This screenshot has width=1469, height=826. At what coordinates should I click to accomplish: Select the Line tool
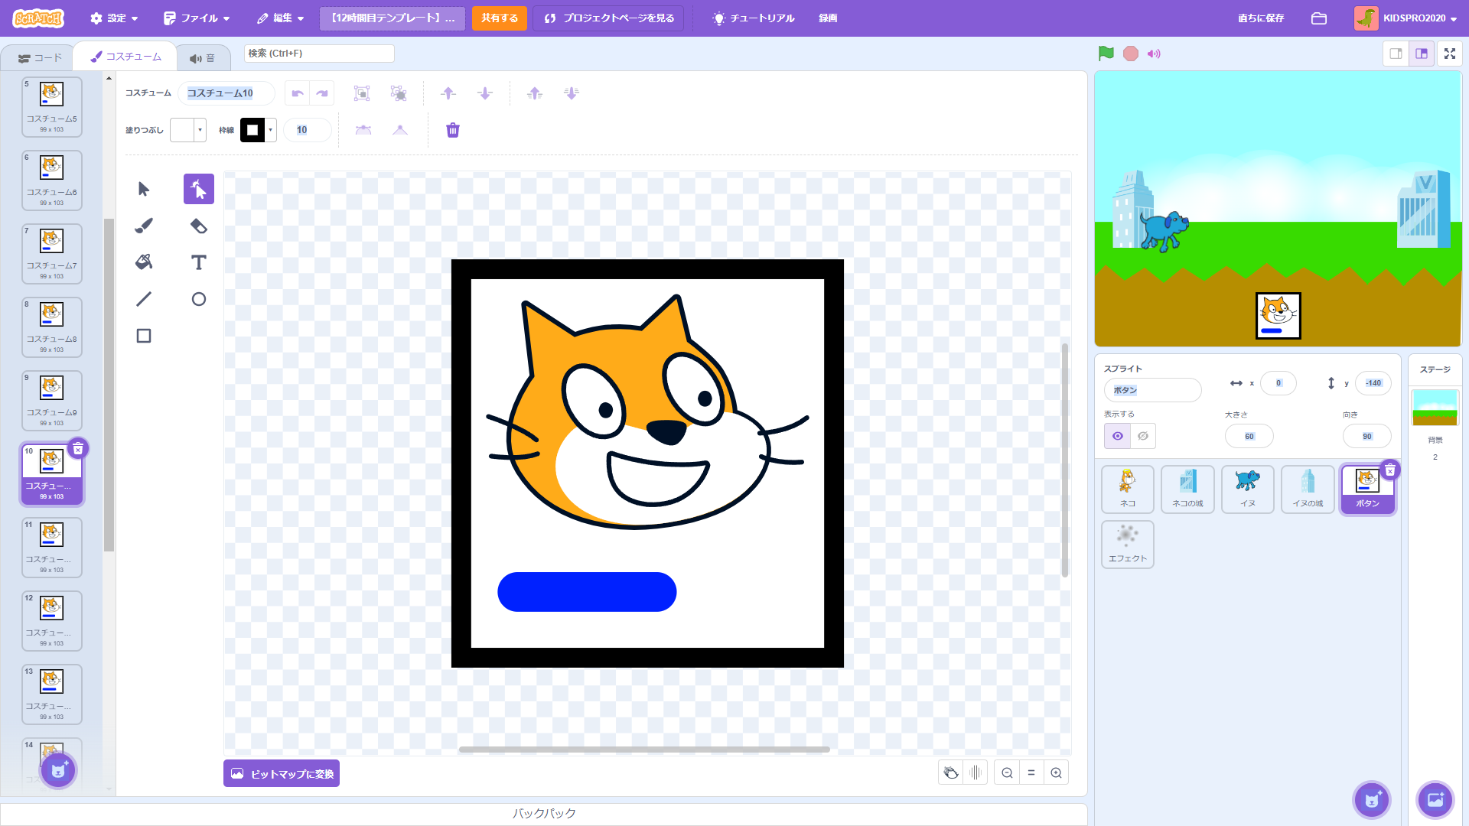144,299
